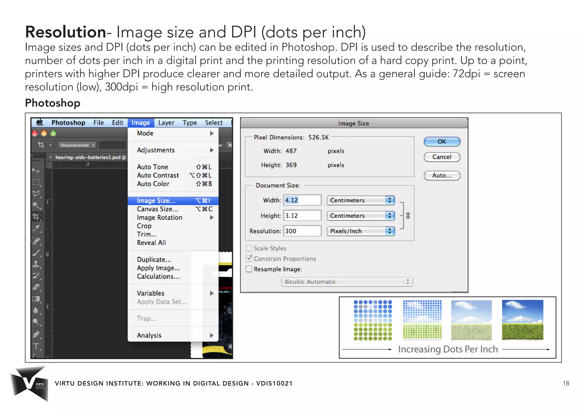Click the yellow minimize window button

click(44, 133)
